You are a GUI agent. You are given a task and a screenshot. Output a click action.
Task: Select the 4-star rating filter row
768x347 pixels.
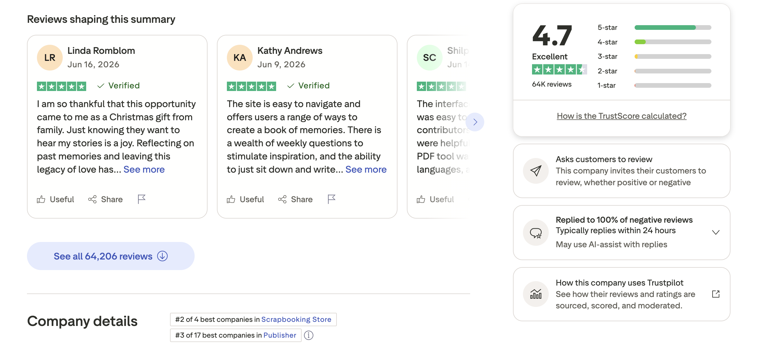654,42
